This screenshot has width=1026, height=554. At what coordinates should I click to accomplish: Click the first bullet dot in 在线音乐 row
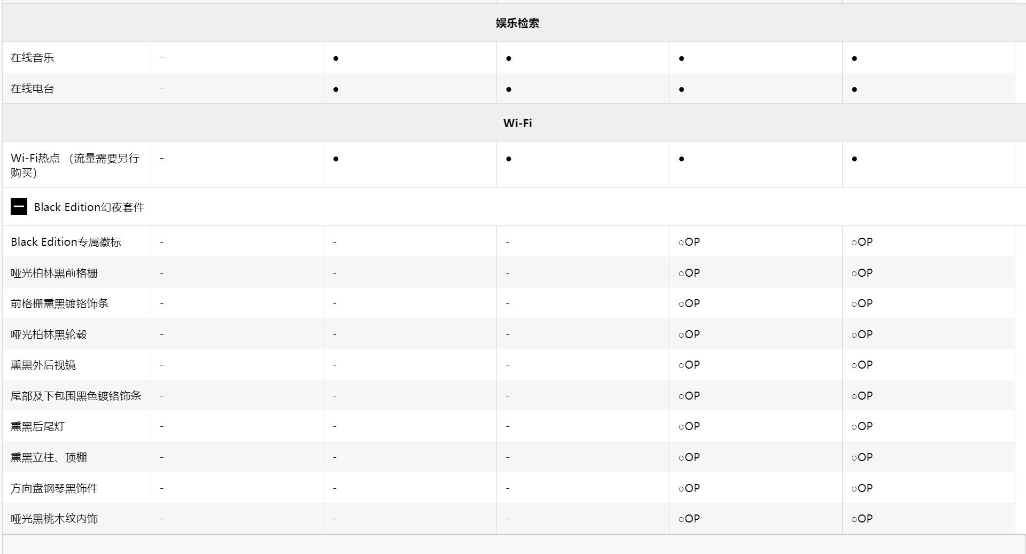(x=336, y=58)
